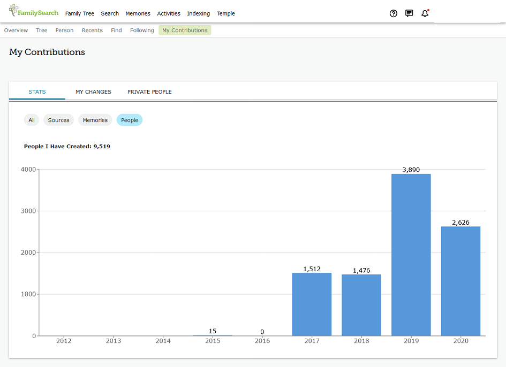Screen dimensions: 506x367
Task: Open the Activities menu
Action: [x=169, y=13]
